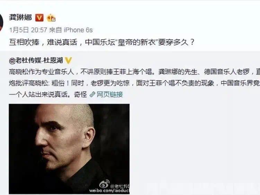This screenshot has width=260, height=195.
Task: Click the quoted phrase 皇帝的新衣
Action: pyautogui.click(x=137, y=43)
